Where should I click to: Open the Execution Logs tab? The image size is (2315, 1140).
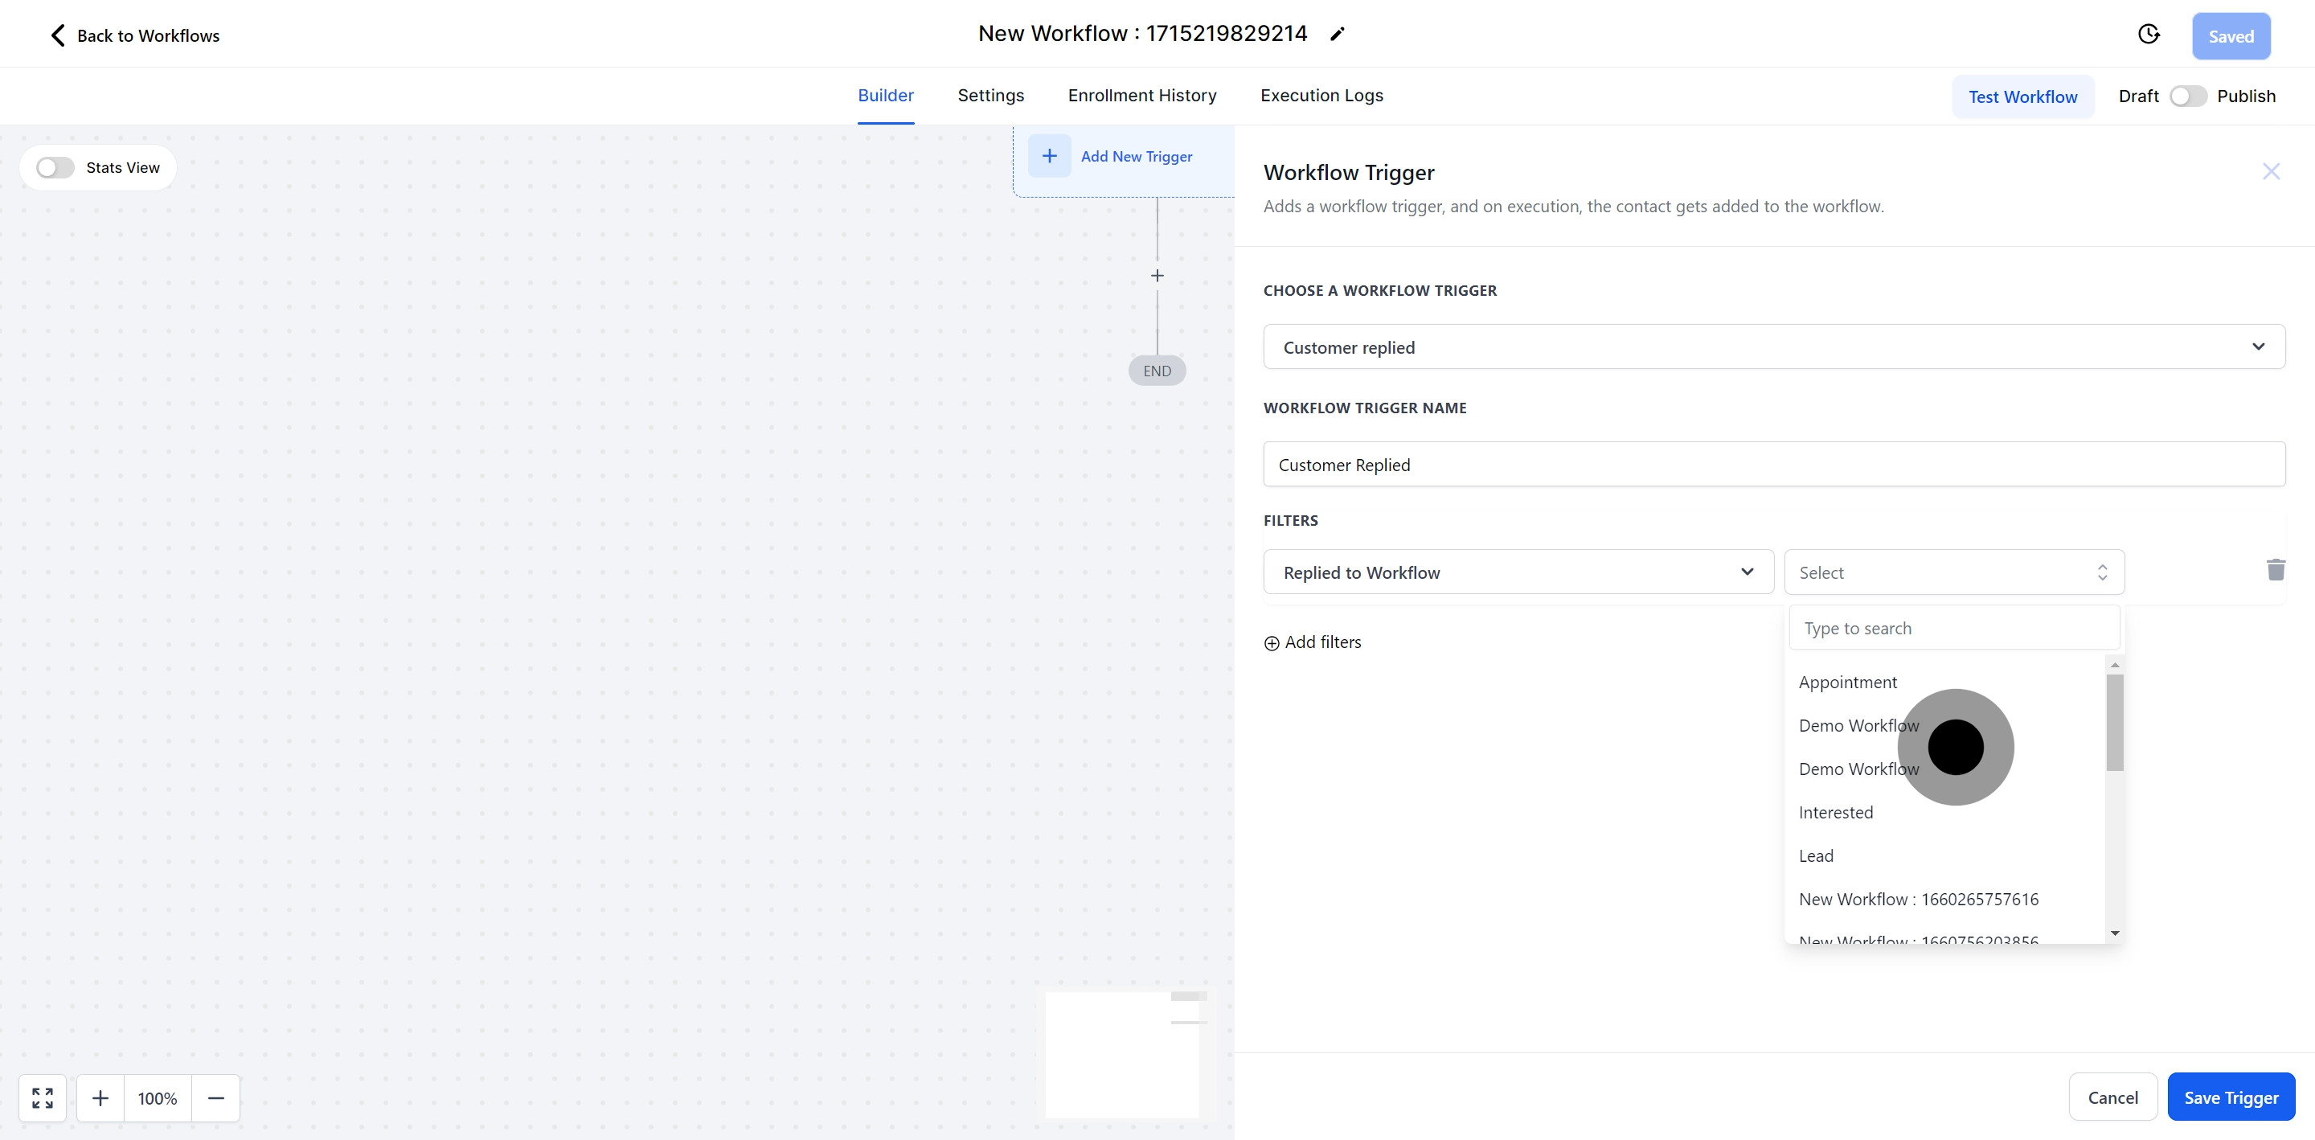tap(1321, 96)
